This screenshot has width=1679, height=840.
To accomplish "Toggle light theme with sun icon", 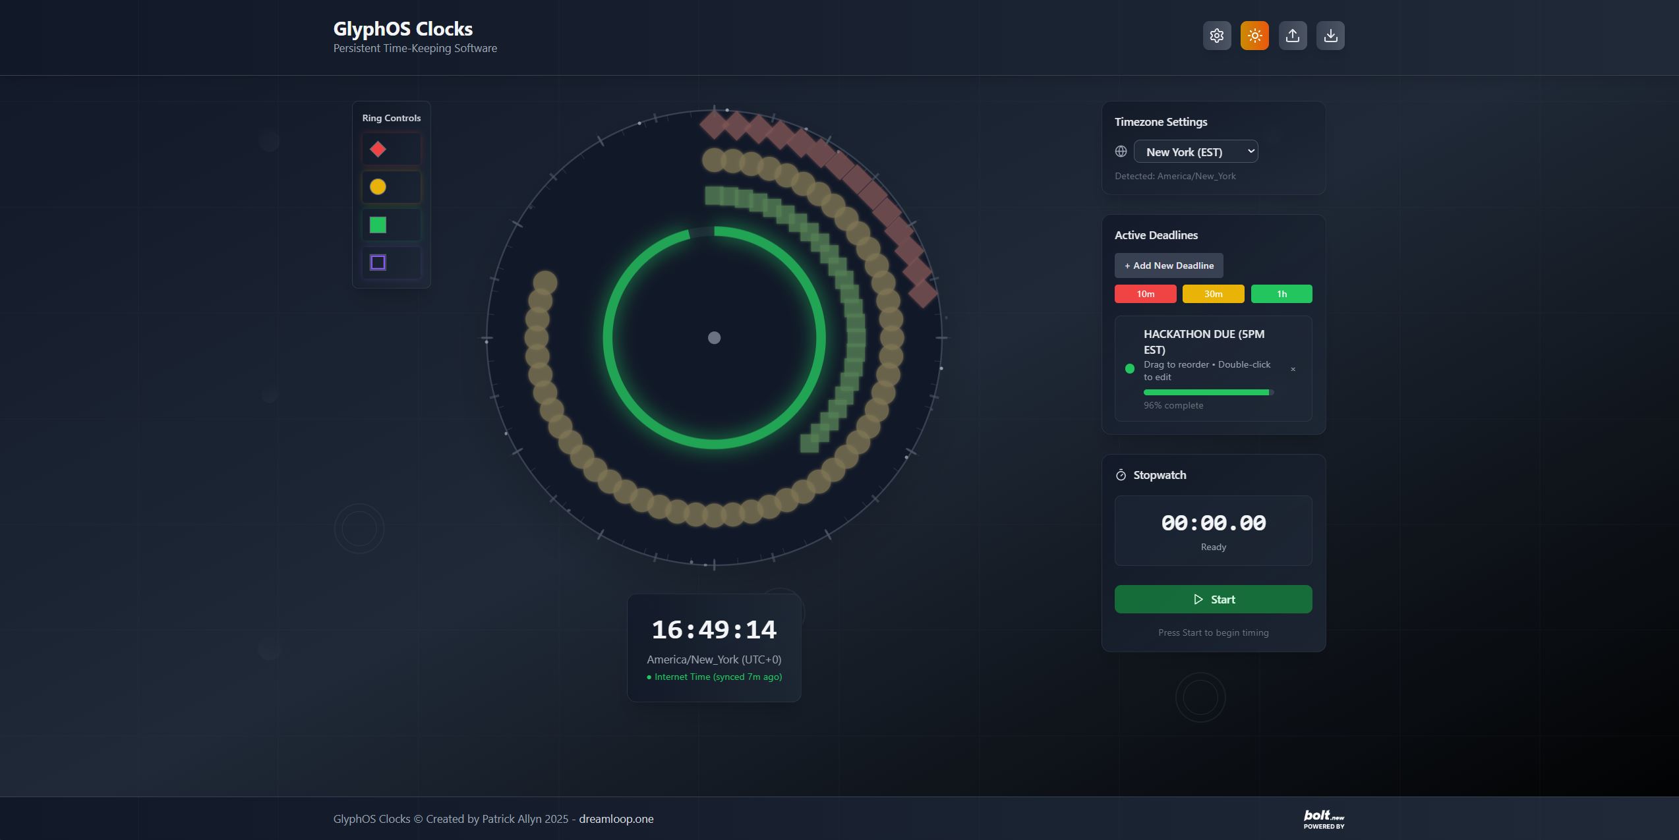I will 1254,36.
